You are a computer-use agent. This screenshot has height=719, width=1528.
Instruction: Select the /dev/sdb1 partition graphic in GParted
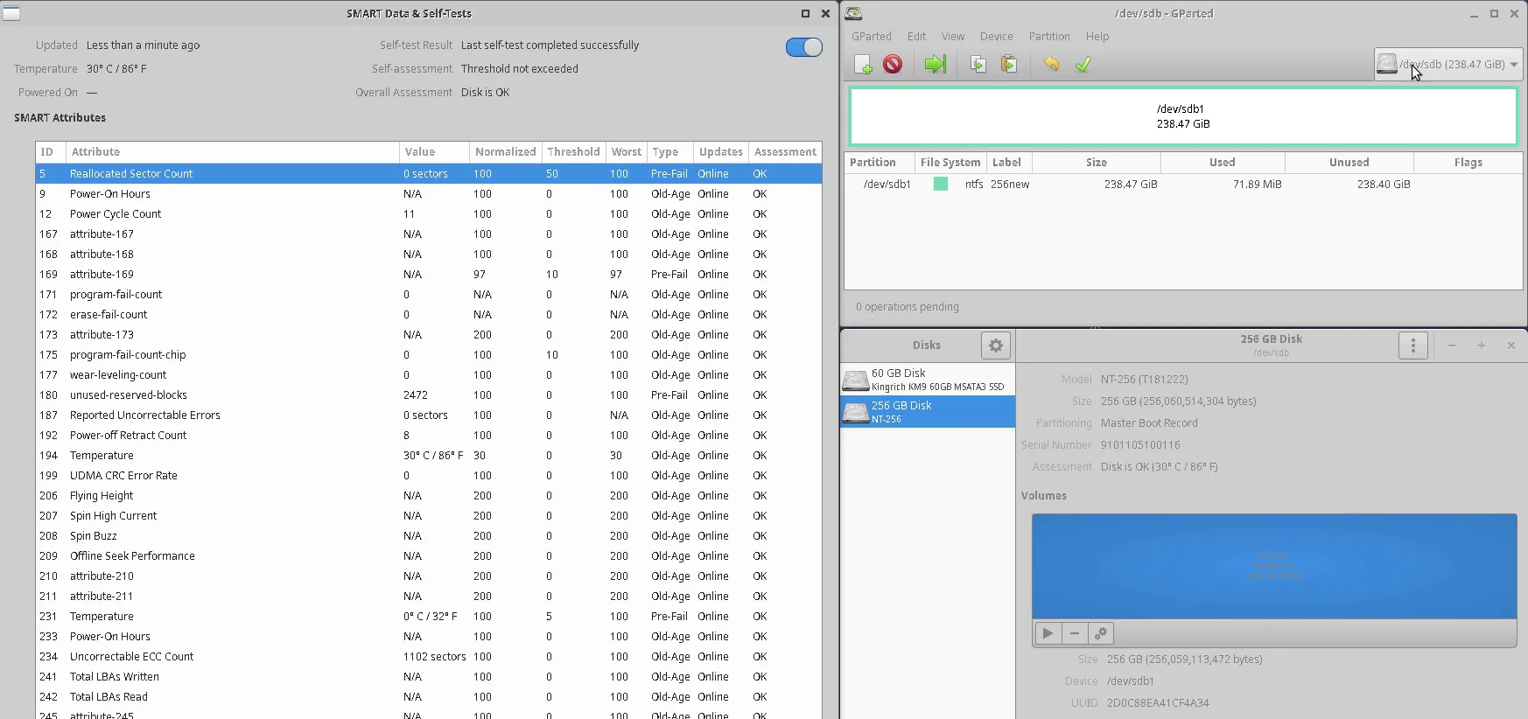[x=1183, y=116]
